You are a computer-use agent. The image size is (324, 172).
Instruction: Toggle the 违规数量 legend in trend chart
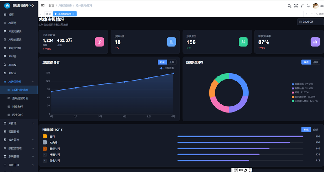click(166, 68)
